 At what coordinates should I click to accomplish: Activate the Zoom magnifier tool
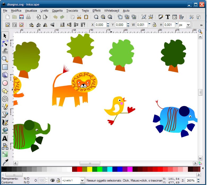click(5, 59)
